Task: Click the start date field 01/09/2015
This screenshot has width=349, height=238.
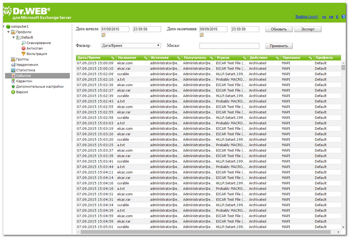Action: [x=115, y=29]
